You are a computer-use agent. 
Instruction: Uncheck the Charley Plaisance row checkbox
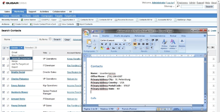tap(4, 79)
